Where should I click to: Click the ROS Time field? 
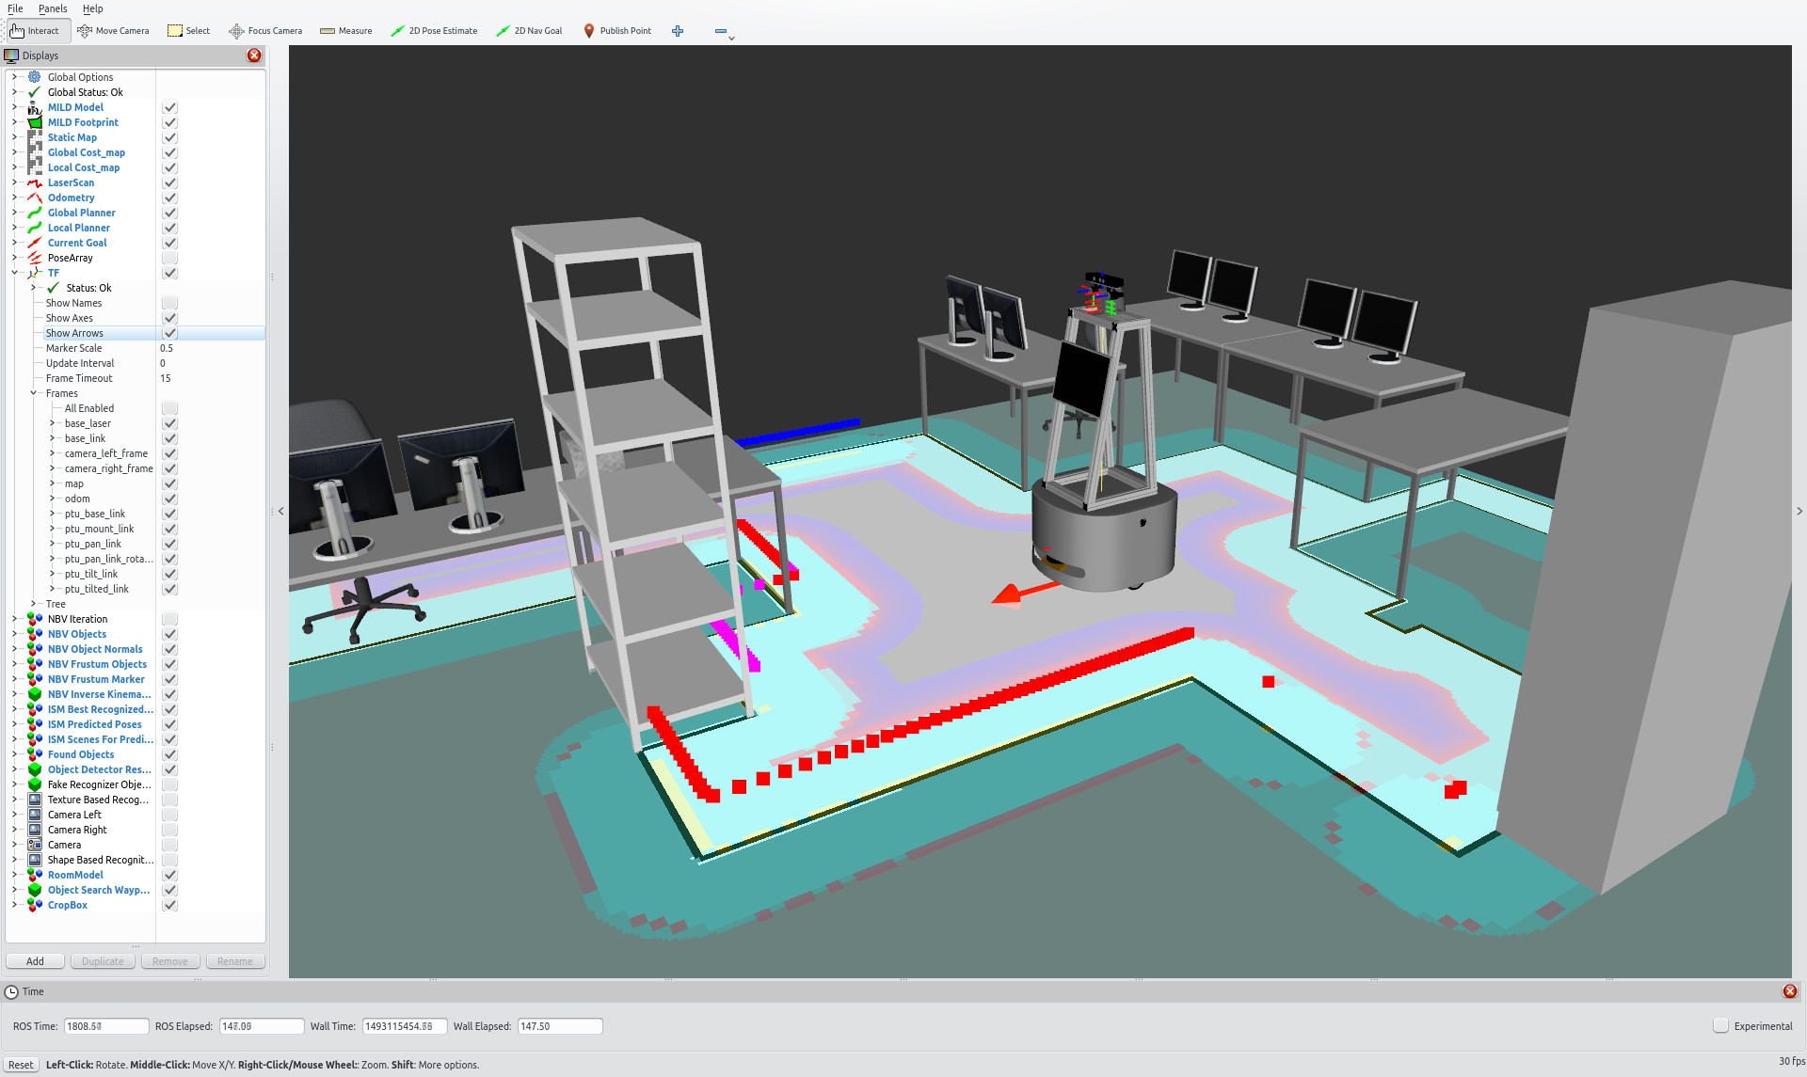pos(105,1026)
